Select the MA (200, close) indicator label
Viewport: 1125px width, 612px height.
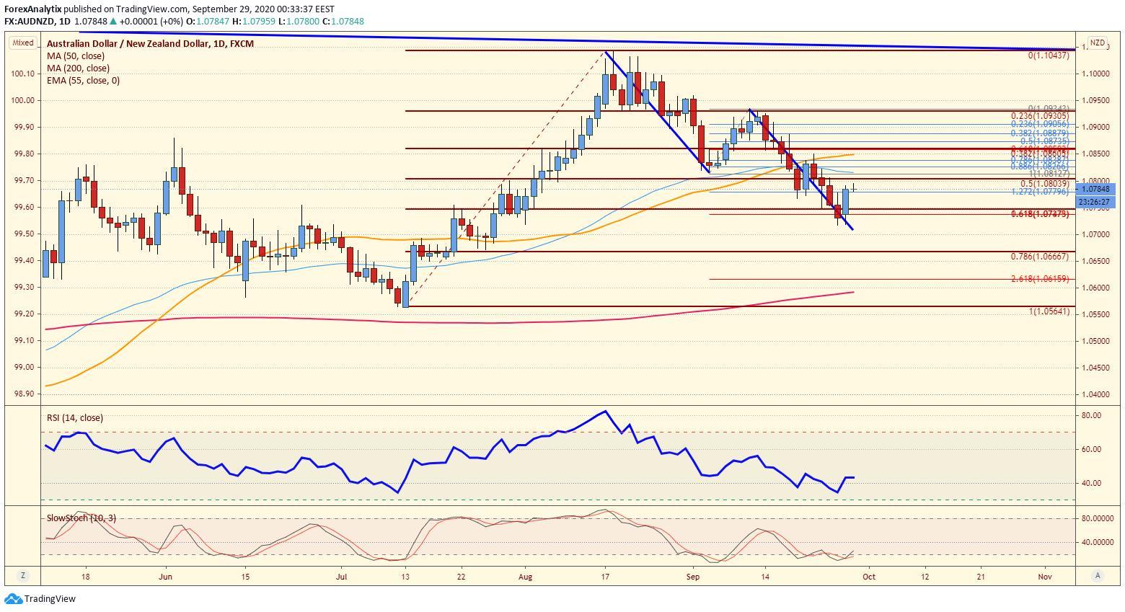click(79, 68)
